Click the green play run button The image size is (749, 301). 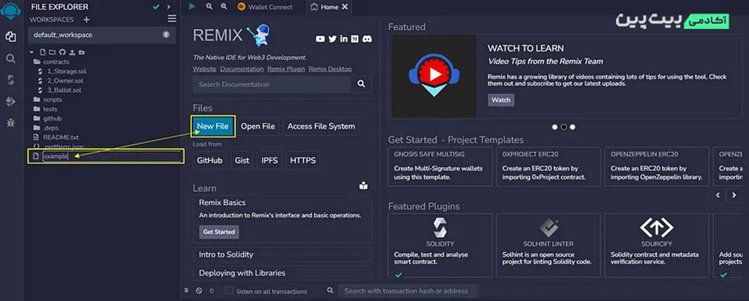point(192,6)
